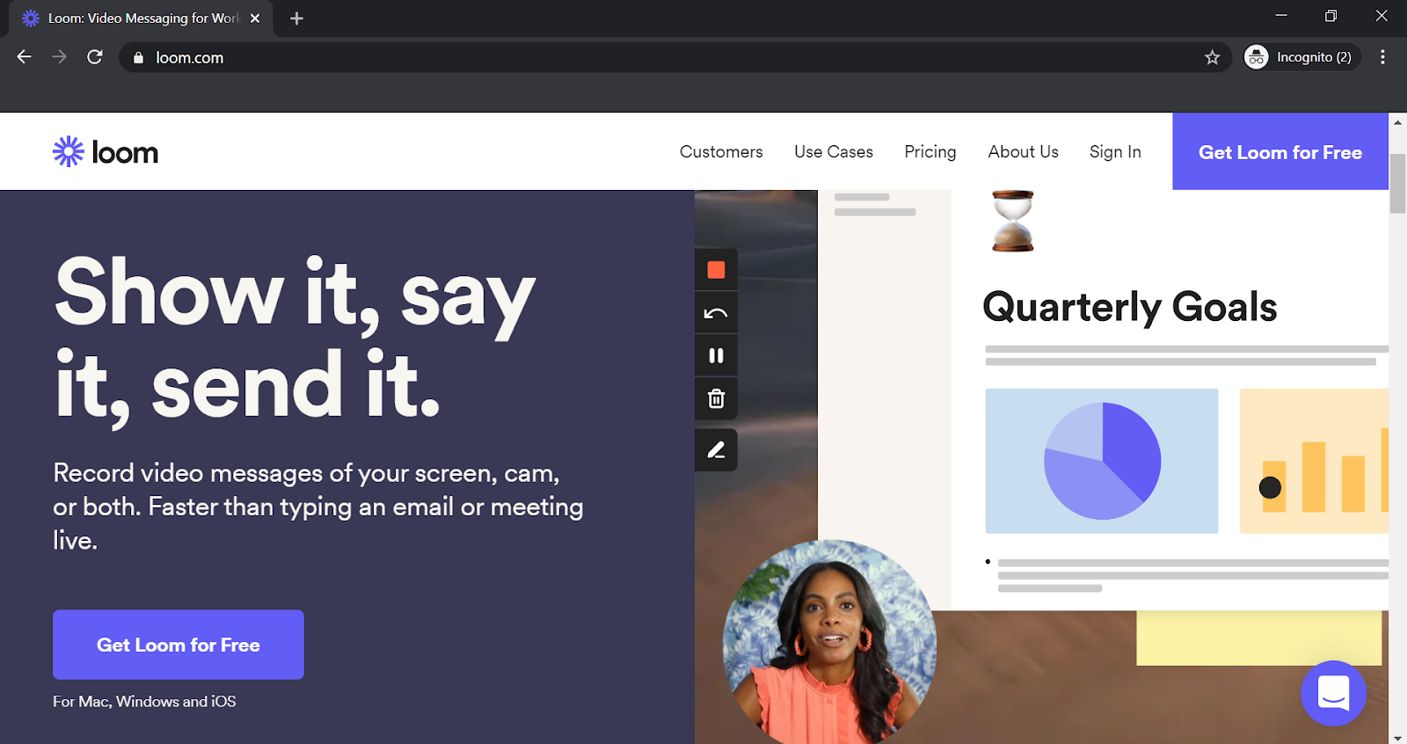Click the Loom logo in header
This screenshot has height=744, width=1407.
(106, 152)
